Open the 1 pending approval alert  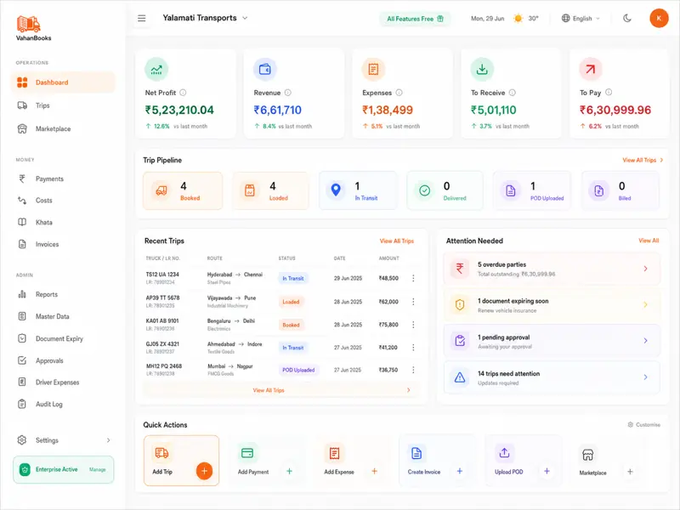click(552, 342)
